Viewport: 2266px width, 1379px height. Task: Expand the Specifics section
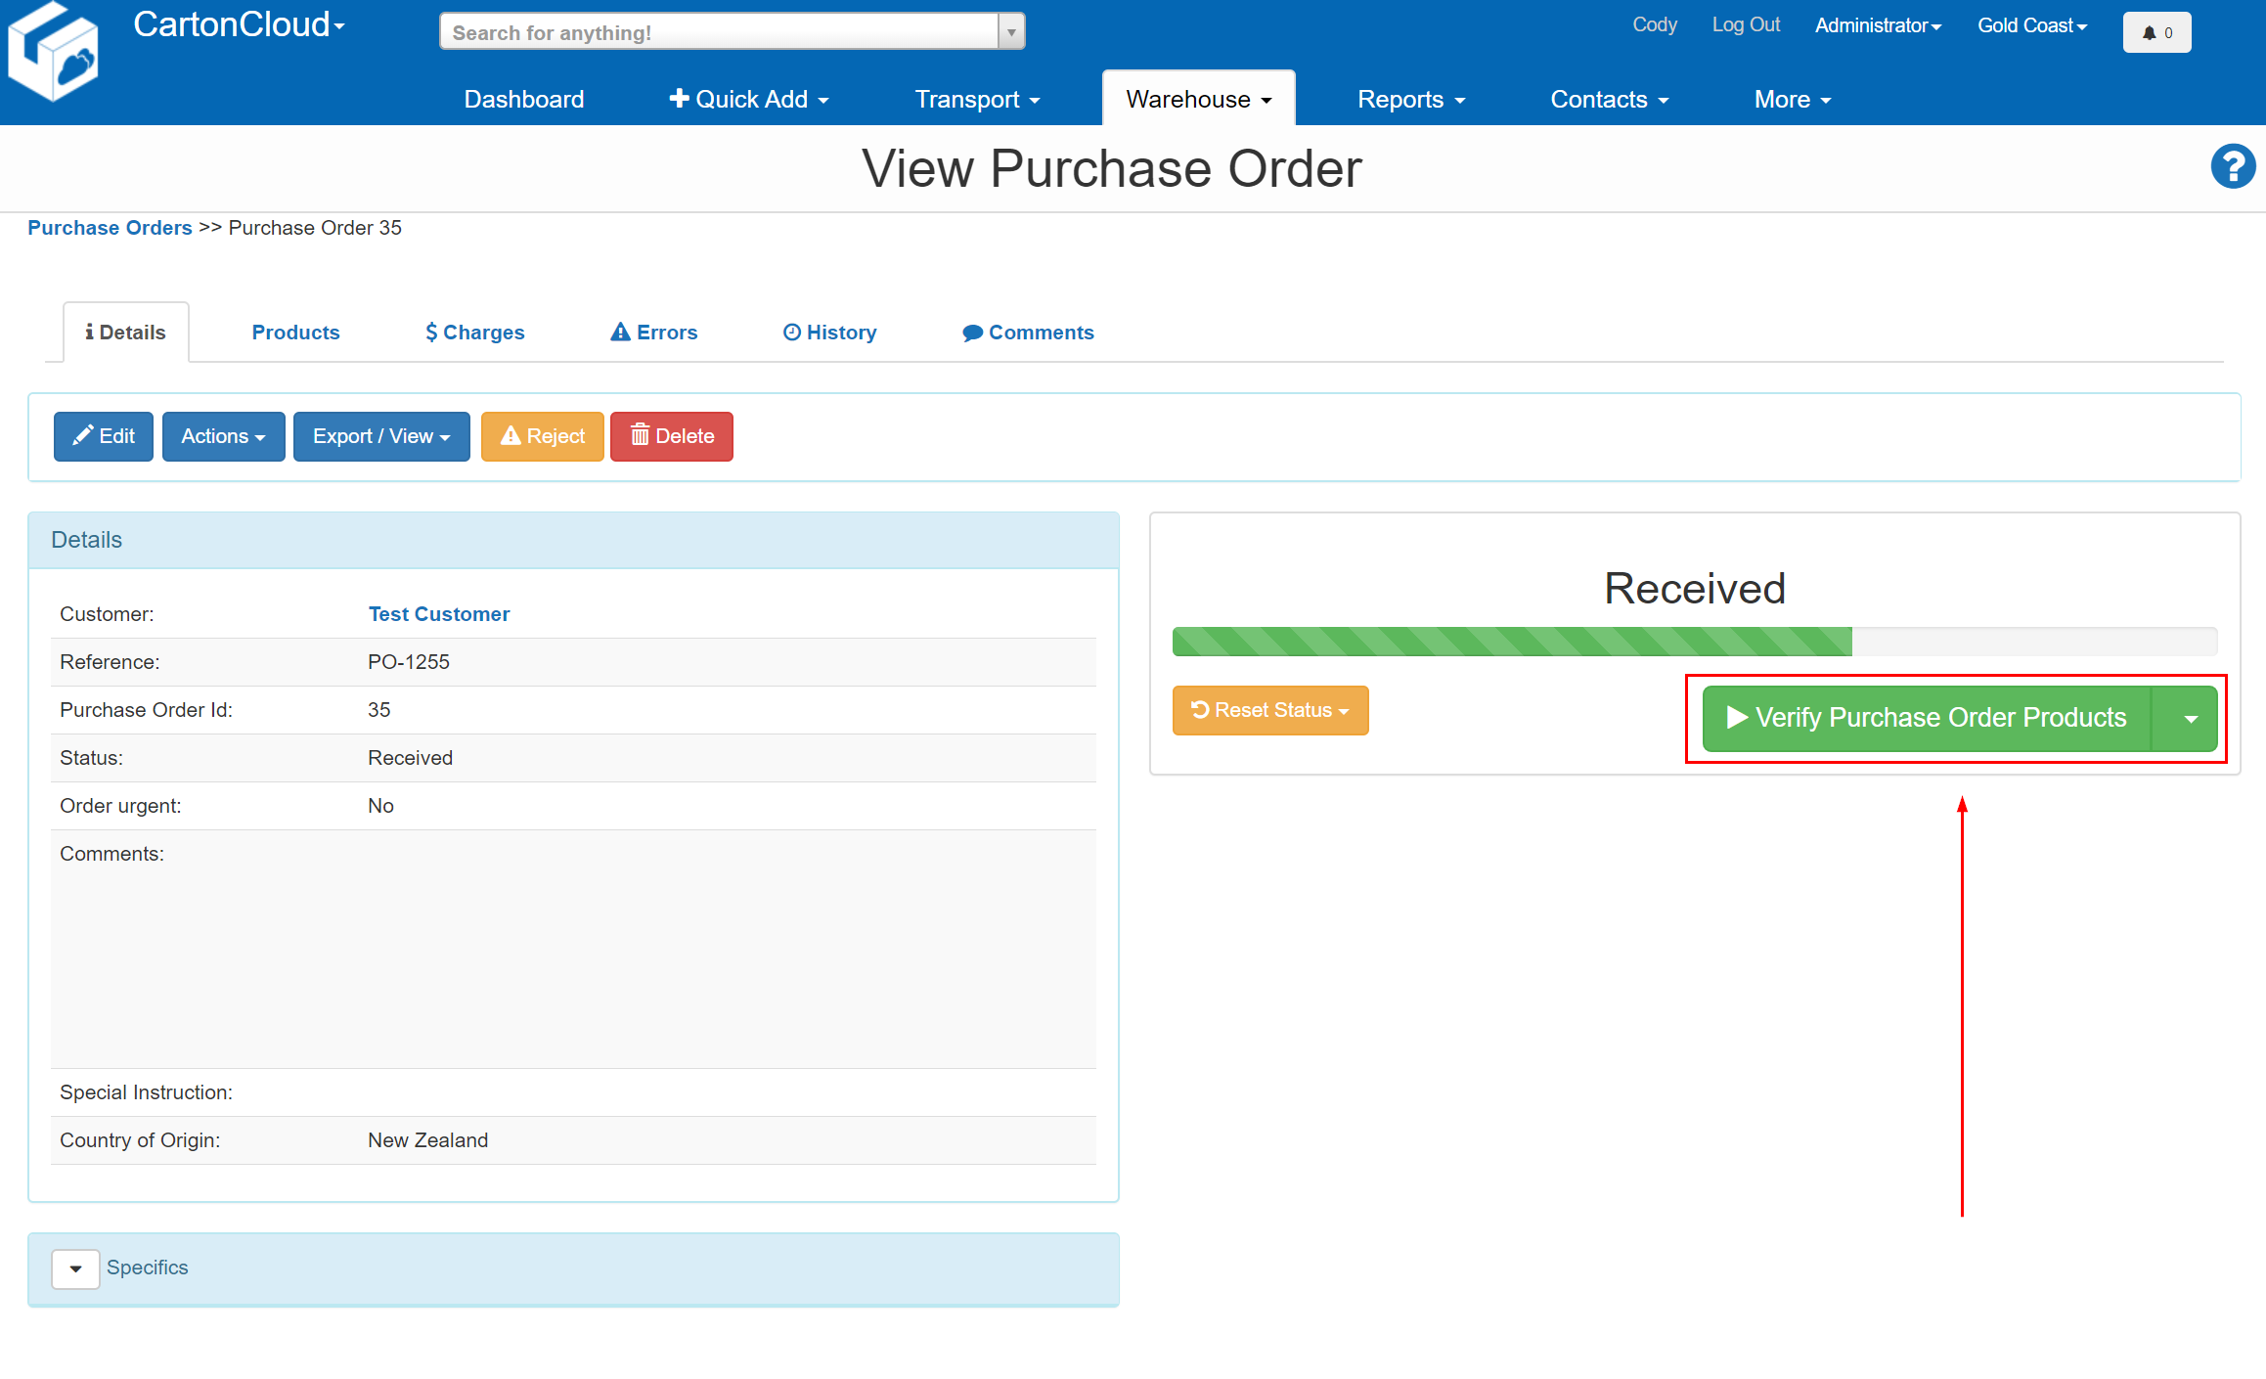pyautogui.click(x=74, y=1268)
